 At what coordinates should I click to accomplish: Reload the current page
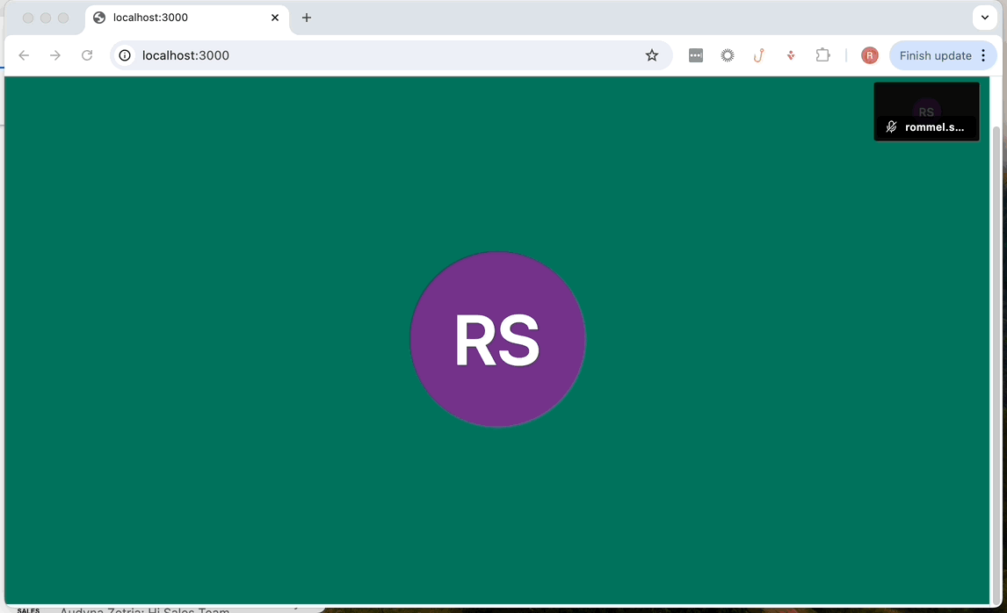tap(87, 55)
